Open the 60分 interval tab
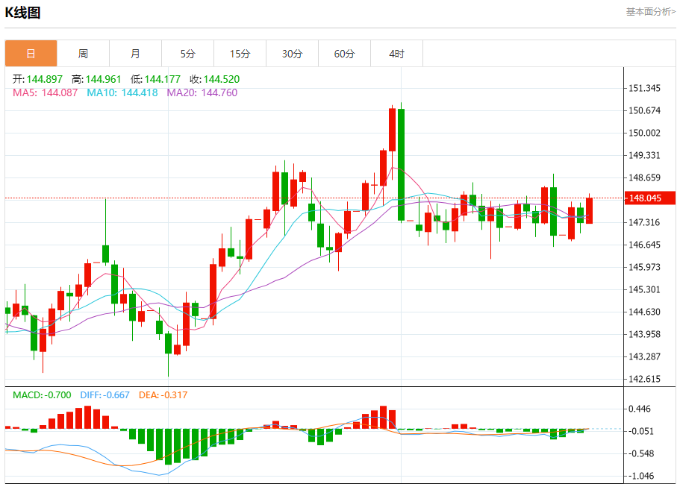This screenshot has height=484, width=680. click(344, 54)
